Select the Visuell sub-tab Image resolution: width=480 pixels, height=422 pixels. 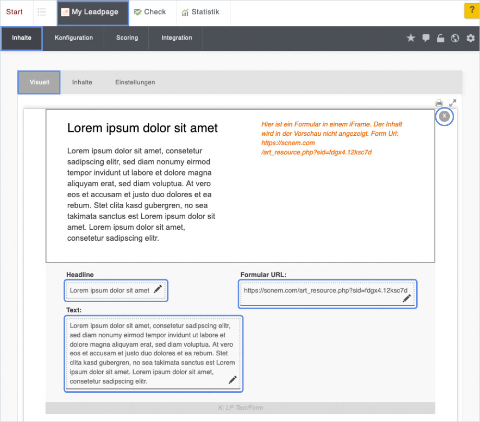click(x=39, y=82)
